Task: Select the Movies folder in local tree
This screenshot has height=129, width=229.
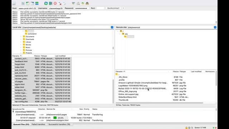Action: [x=28, y=45]
